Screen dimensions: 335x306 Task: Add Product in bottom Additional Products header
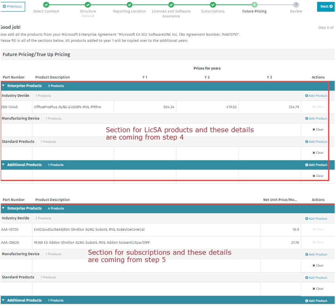(316, 301)
